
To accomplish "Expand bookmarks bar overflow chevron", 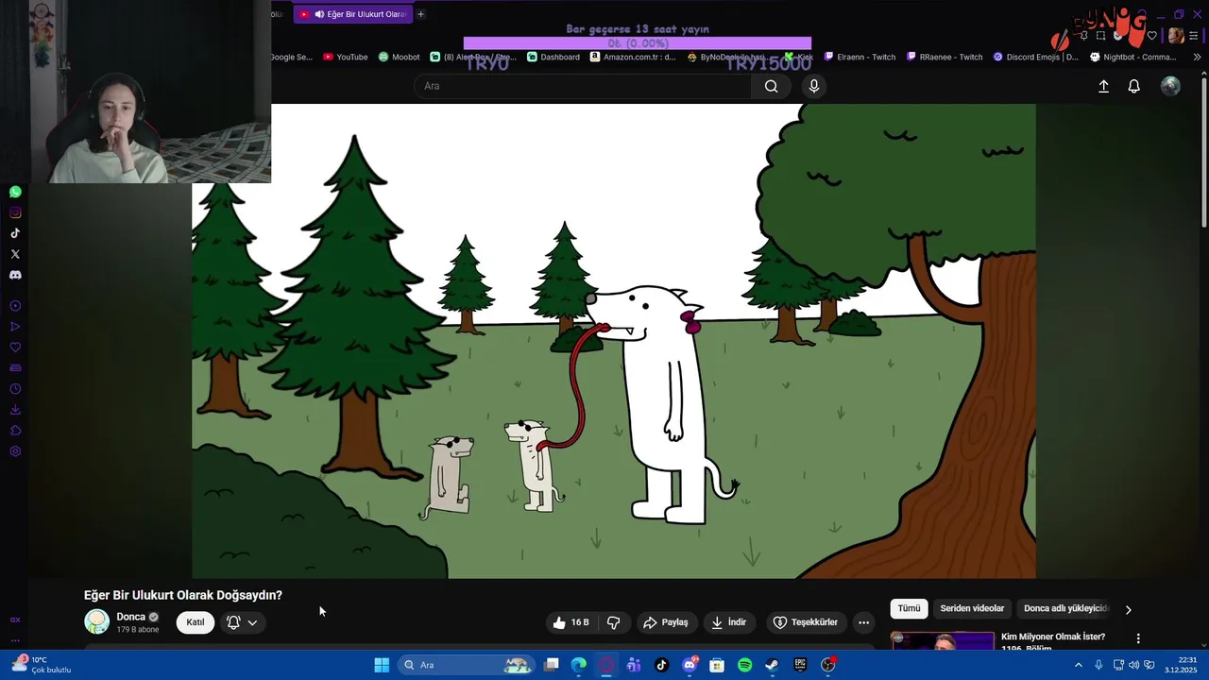I will pyautogui.click(x=1197, y=57).
